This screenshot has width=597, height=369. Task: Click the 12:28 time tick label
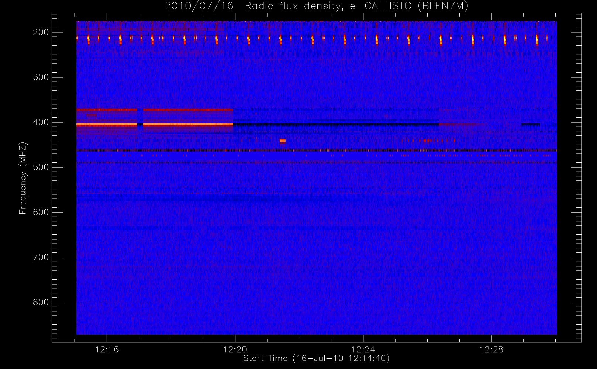pyautogui.click(x=491, y=349)
